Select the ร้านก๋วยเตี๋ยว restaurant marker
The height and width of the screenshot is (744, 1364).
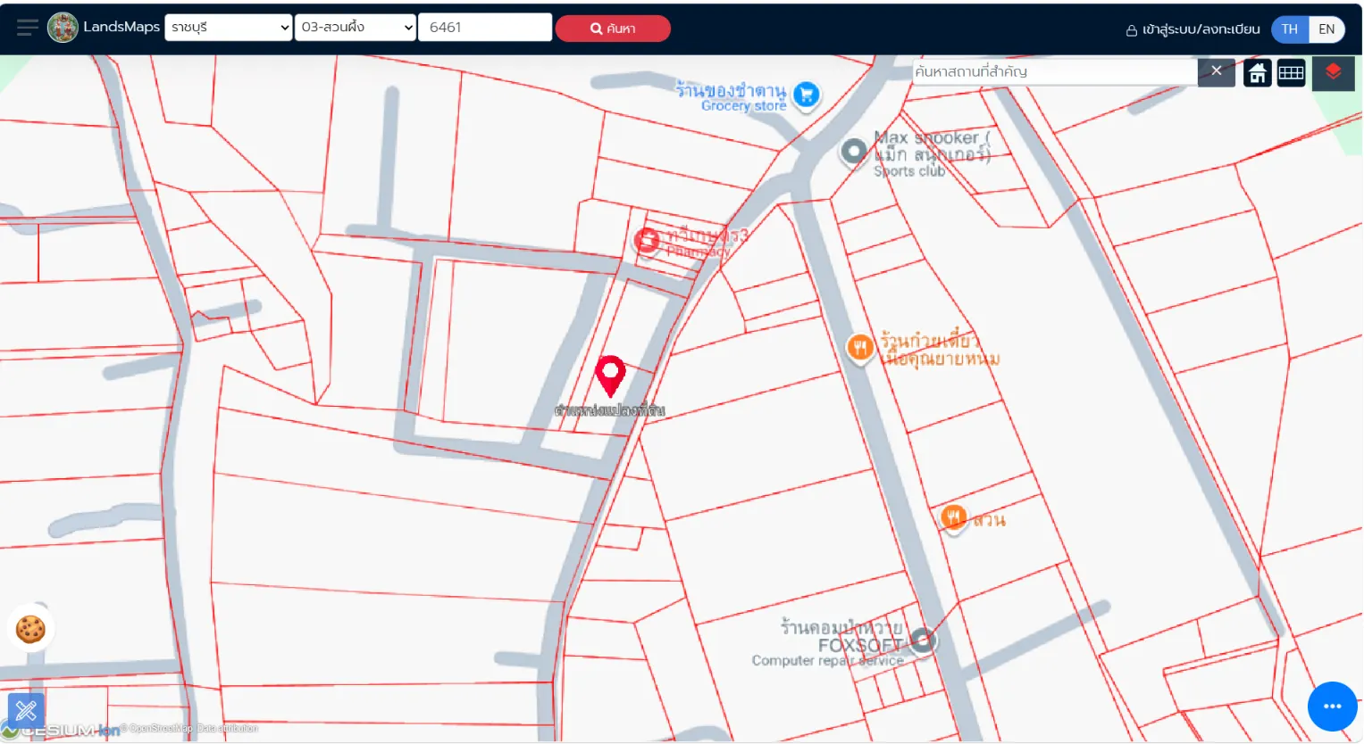point(859,347)
